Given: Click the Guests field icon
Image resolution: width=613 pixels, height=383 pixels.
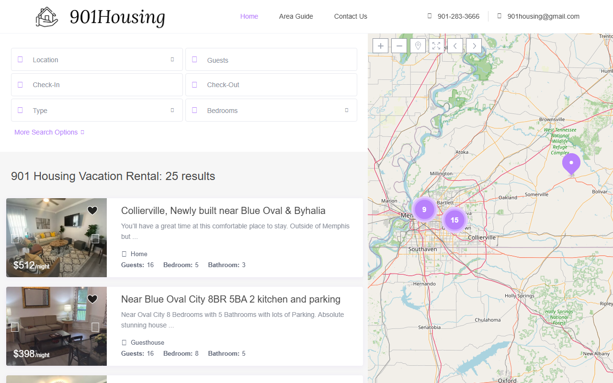Looking at the screenshot, I should (x=194, y=59).
